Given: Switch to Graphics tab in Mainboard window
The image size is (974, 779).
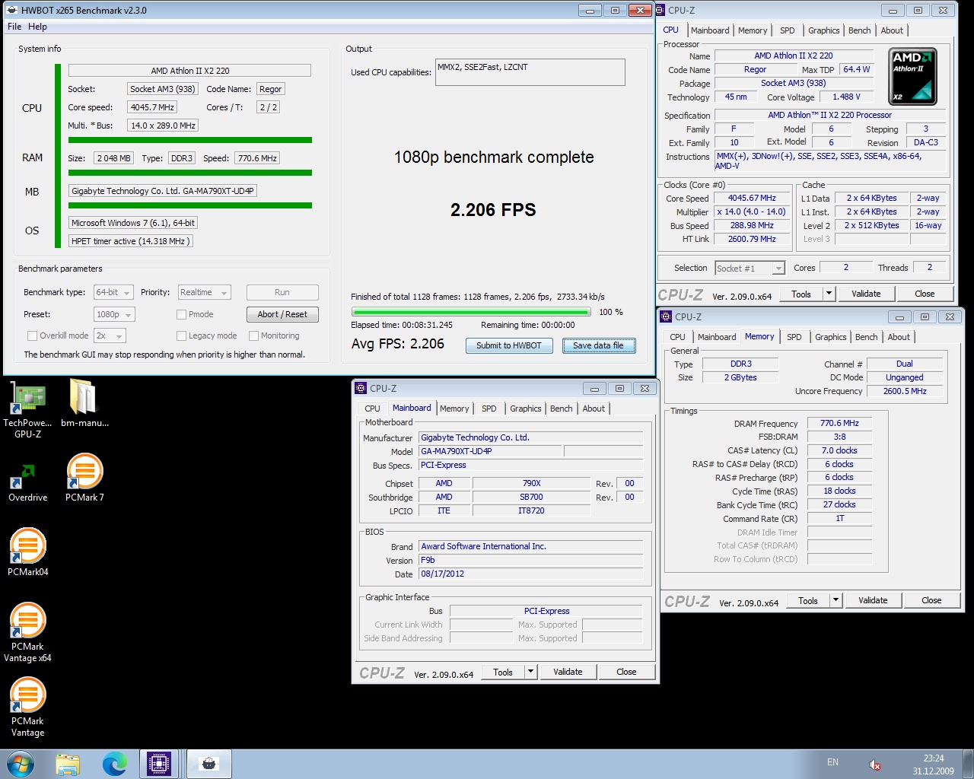Looking at the screenshot, I should [x=526, y=409].
